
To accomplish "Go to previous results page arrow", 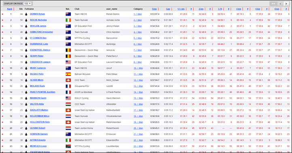I will click(x=280, y=4).
